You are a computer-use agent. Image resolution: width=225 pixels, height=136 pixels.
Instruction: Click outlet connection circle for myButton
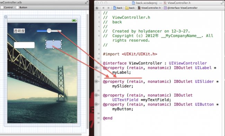(96, 104)
